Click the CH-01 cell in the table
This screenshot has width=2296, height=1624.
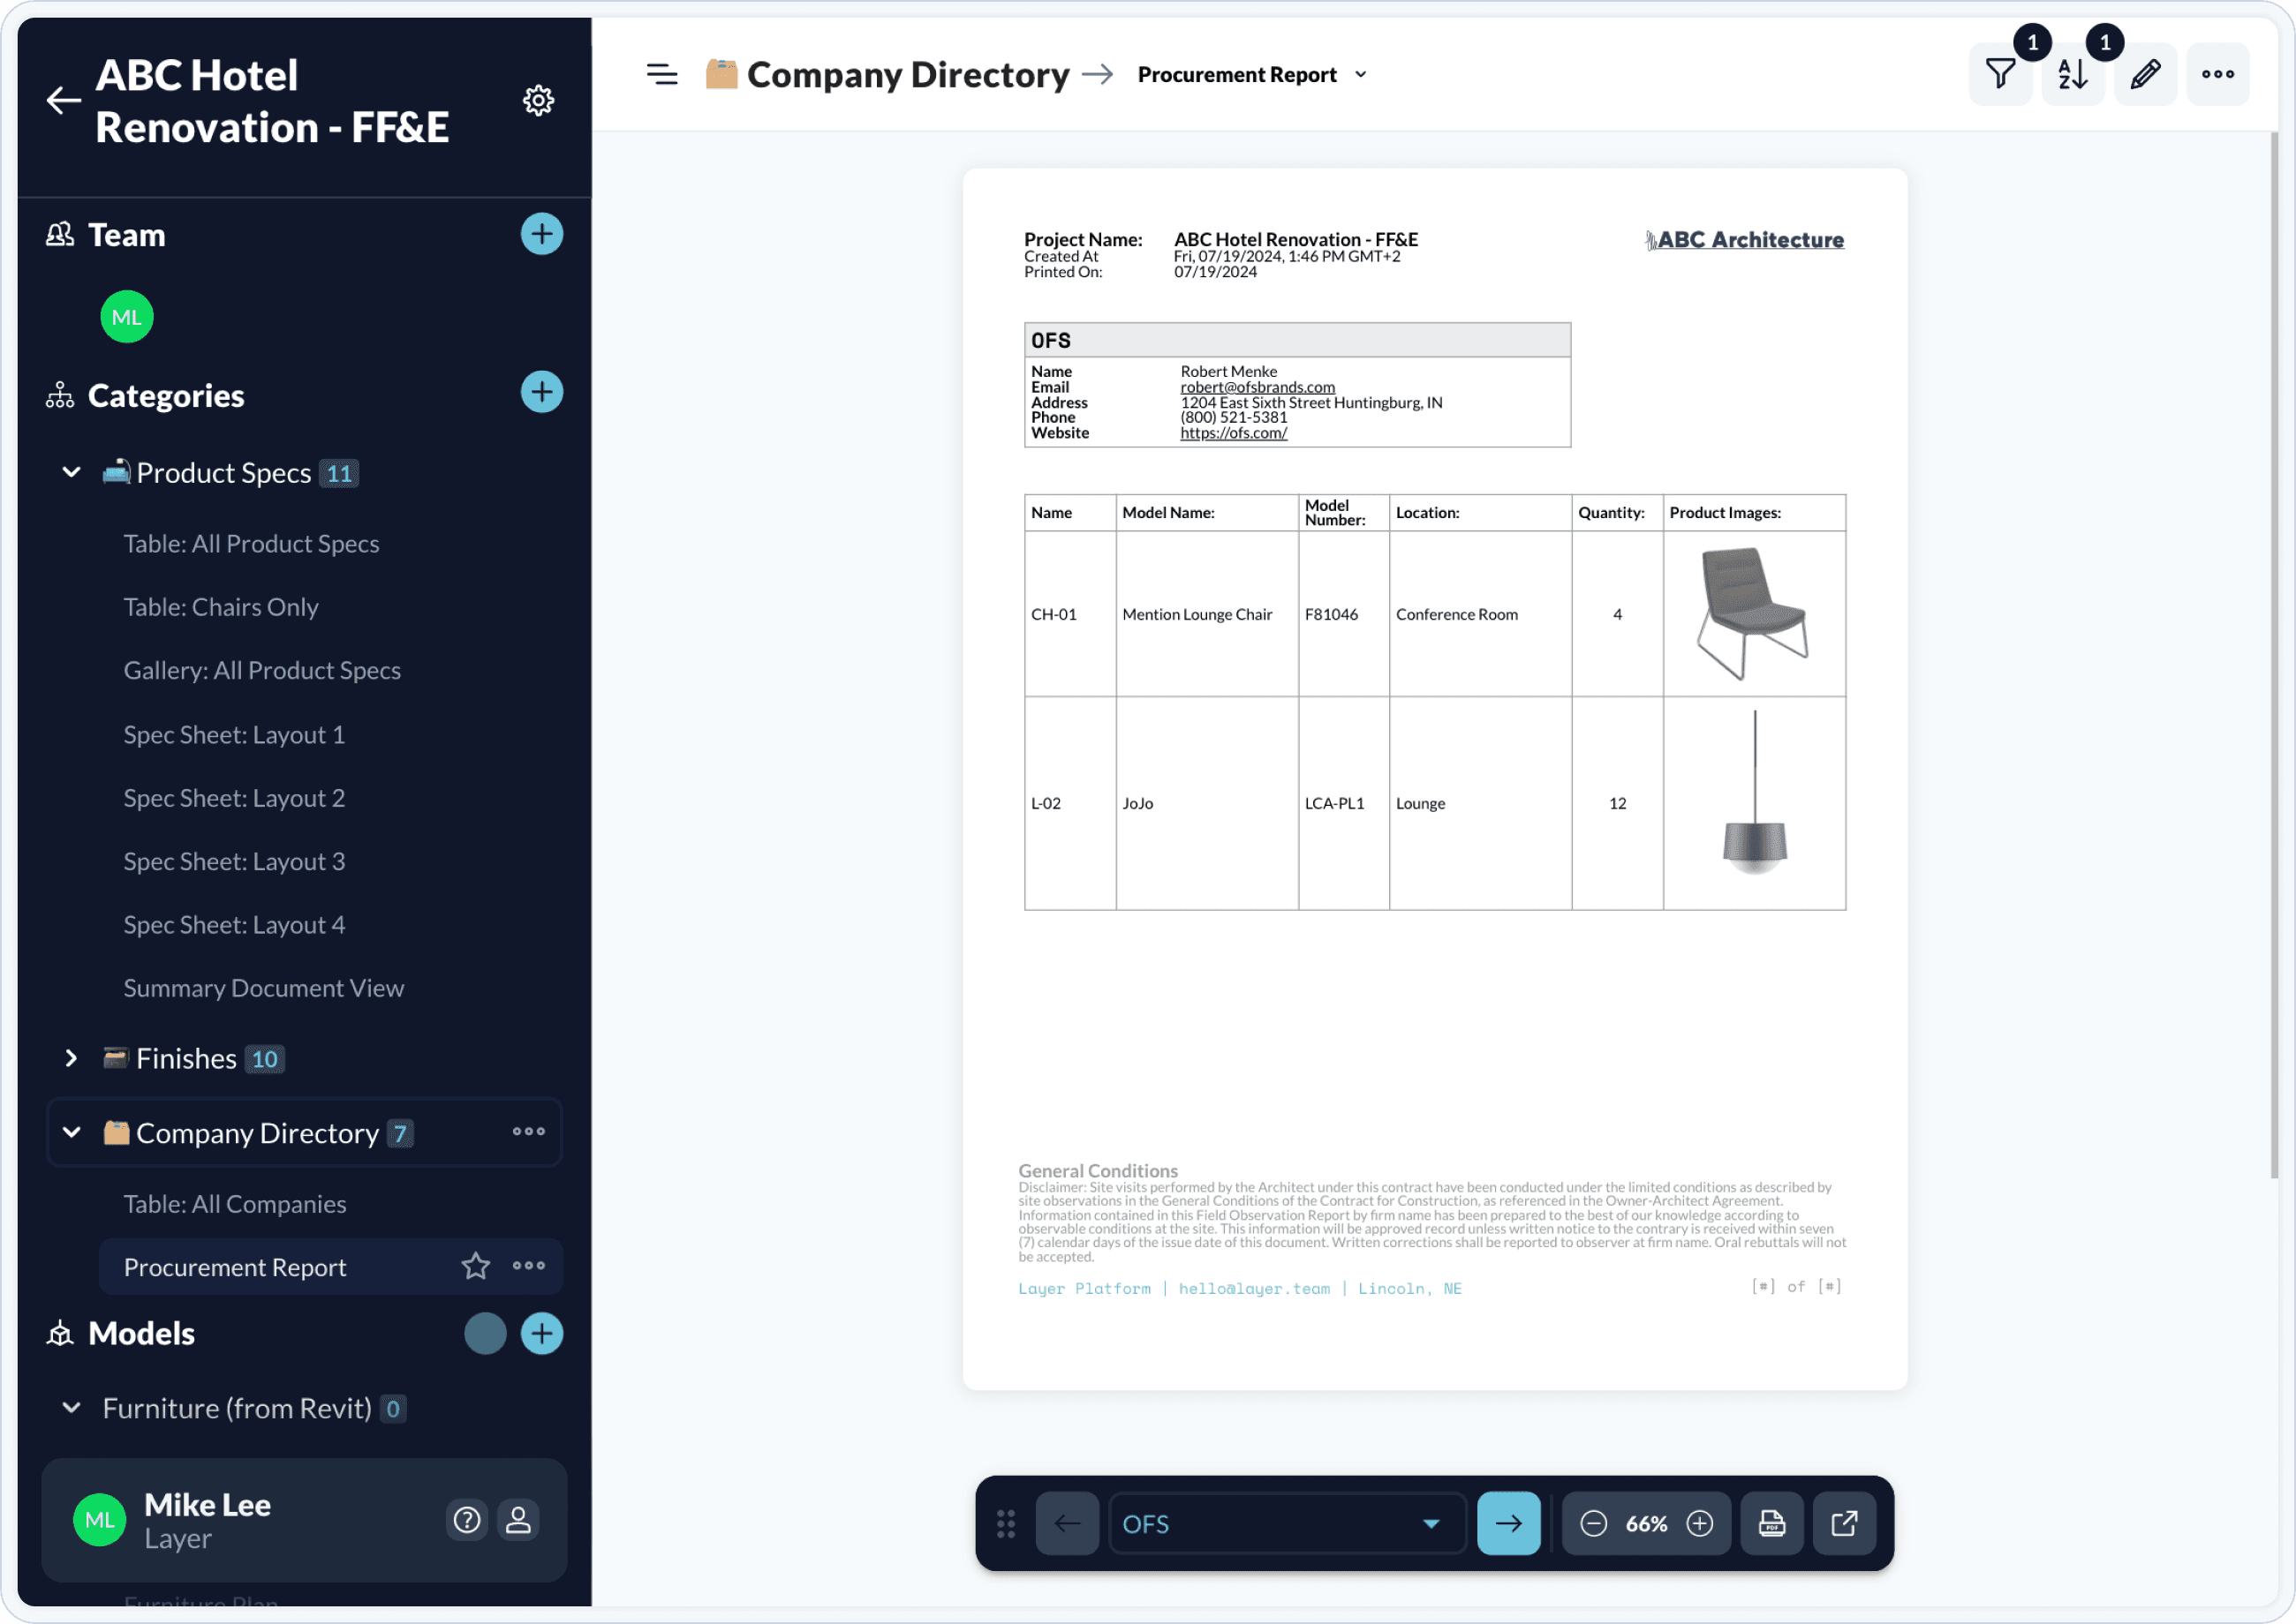pos(1069,614)
